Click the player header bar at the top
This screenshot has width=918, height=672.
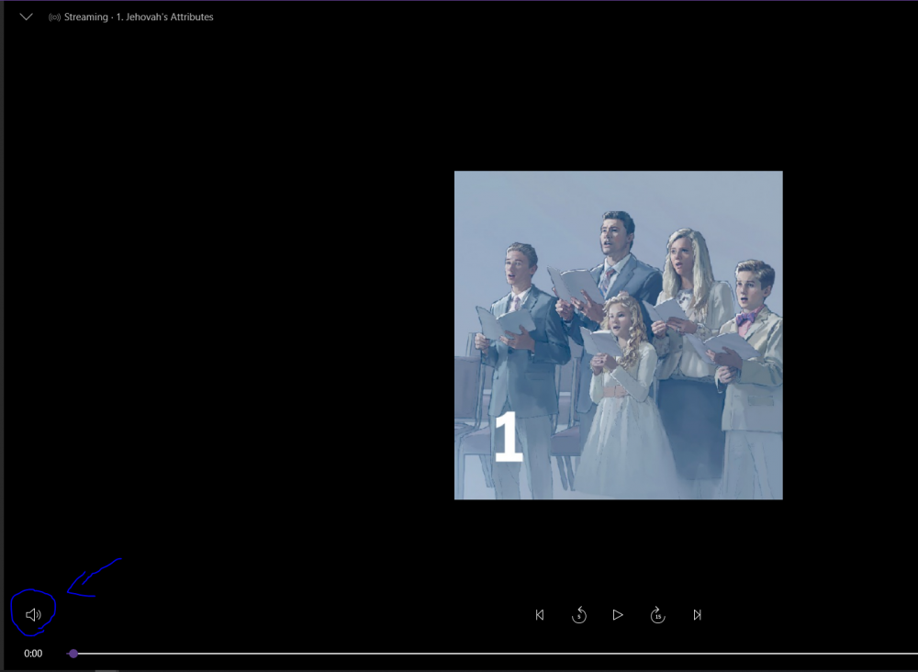(x=459, y=16)
